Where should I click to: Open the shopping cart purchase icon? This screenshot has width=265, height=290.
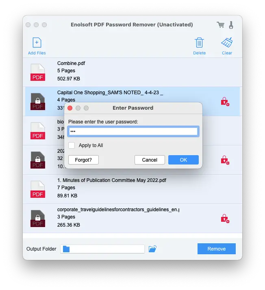(x=220, y=25)
